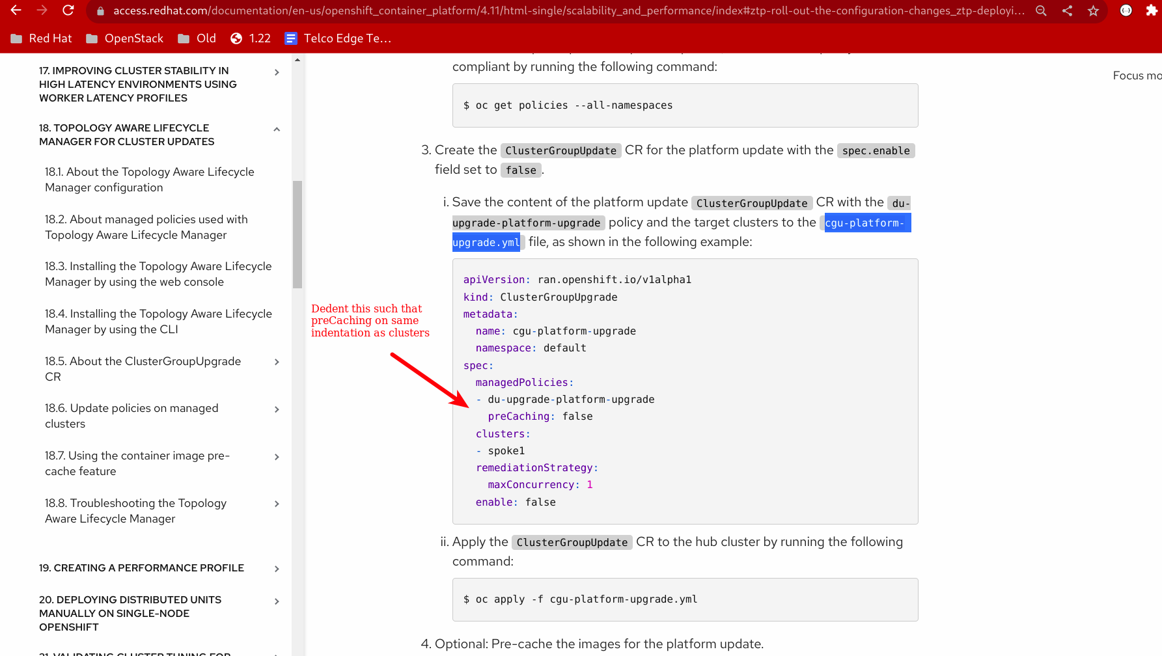The width and height of the screenshot is (1162, 656).
Task: Open the Red Hat bookmarks folder
Action: (41, 38)
